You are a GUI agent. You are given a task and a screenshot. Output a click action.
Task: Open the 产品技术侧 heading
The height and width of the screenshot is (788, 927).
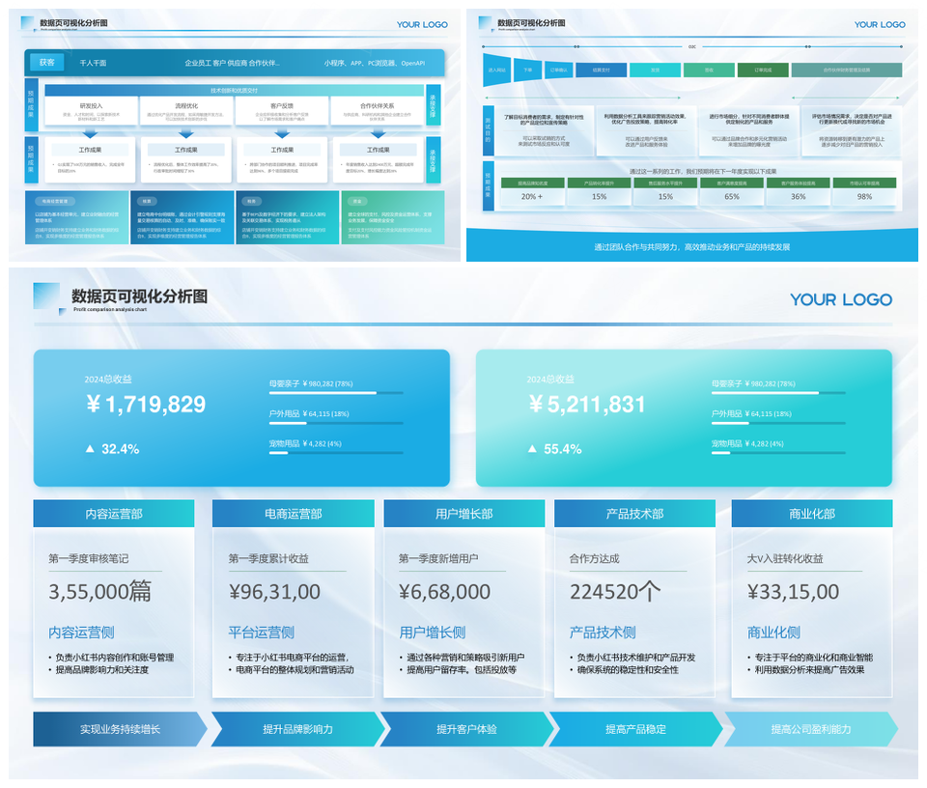pos(603,633)
